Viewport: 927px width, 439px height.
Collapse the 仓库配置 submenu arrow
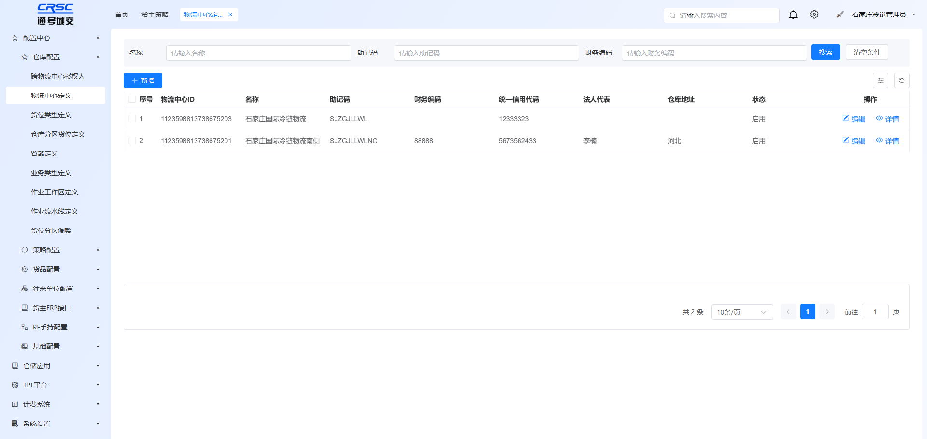pos(98,57)
